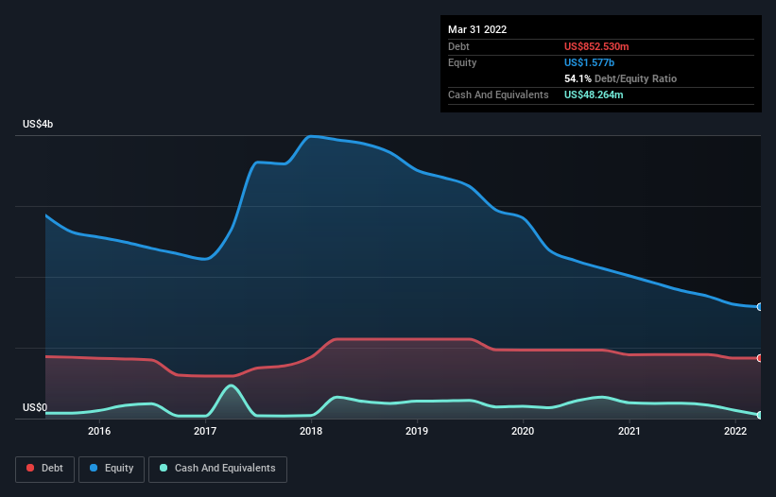Screen dimensions: 776x497
Task: Click the 2022 x-axis label
Action: 735,431
